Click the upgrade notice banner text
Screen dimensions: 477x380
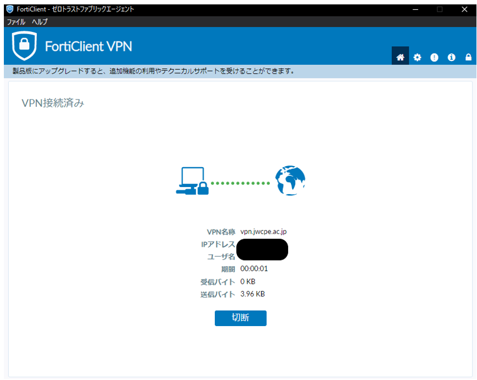coord(153,71)
